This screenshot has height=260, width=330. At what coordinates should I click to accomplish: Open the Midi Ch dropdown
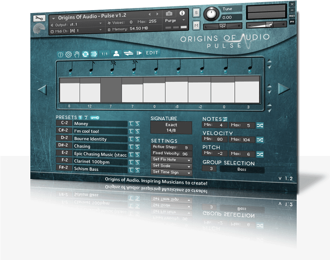click(x=77, y=31)
